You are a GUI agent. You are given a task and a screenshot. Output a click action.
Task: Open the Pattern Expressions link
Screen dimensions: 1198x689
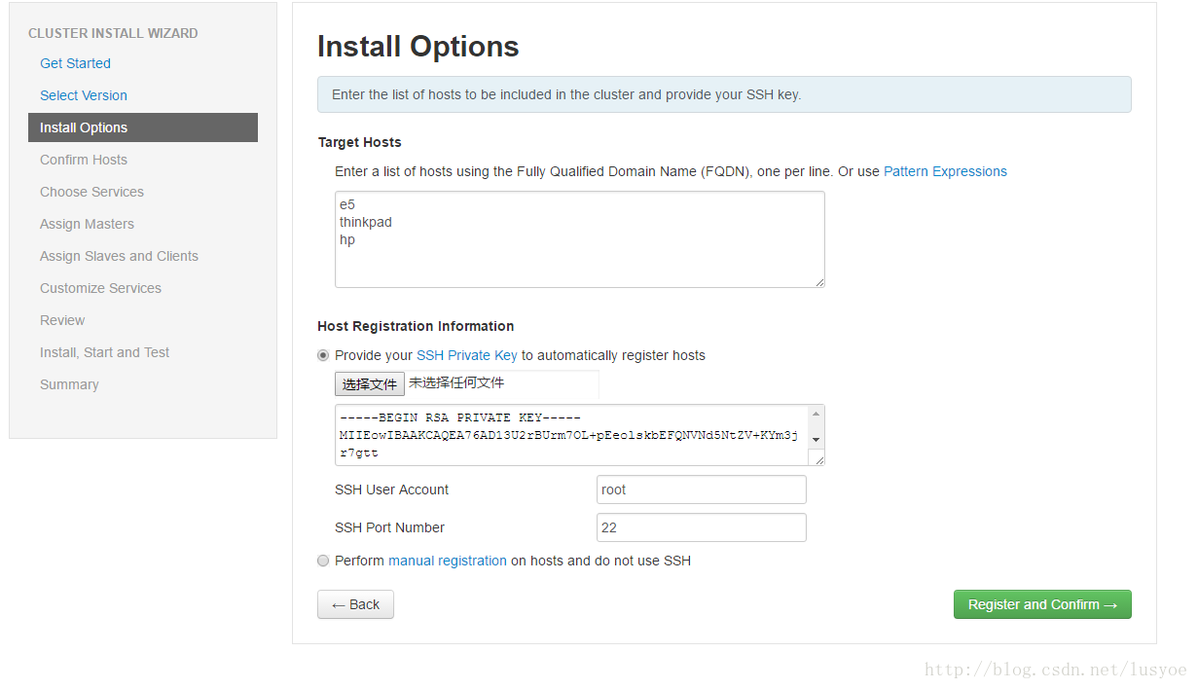[945, 171]
